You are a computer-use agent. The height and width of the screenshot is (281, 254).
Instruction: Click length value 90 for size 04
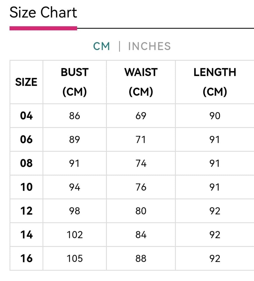[x=215, y=116]
